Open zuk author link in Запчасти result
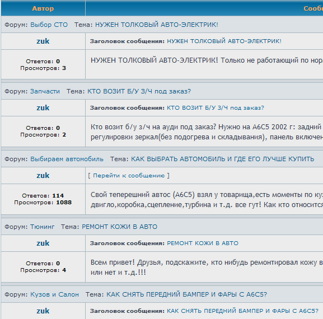The image size is (323, 319). point(43,107)
